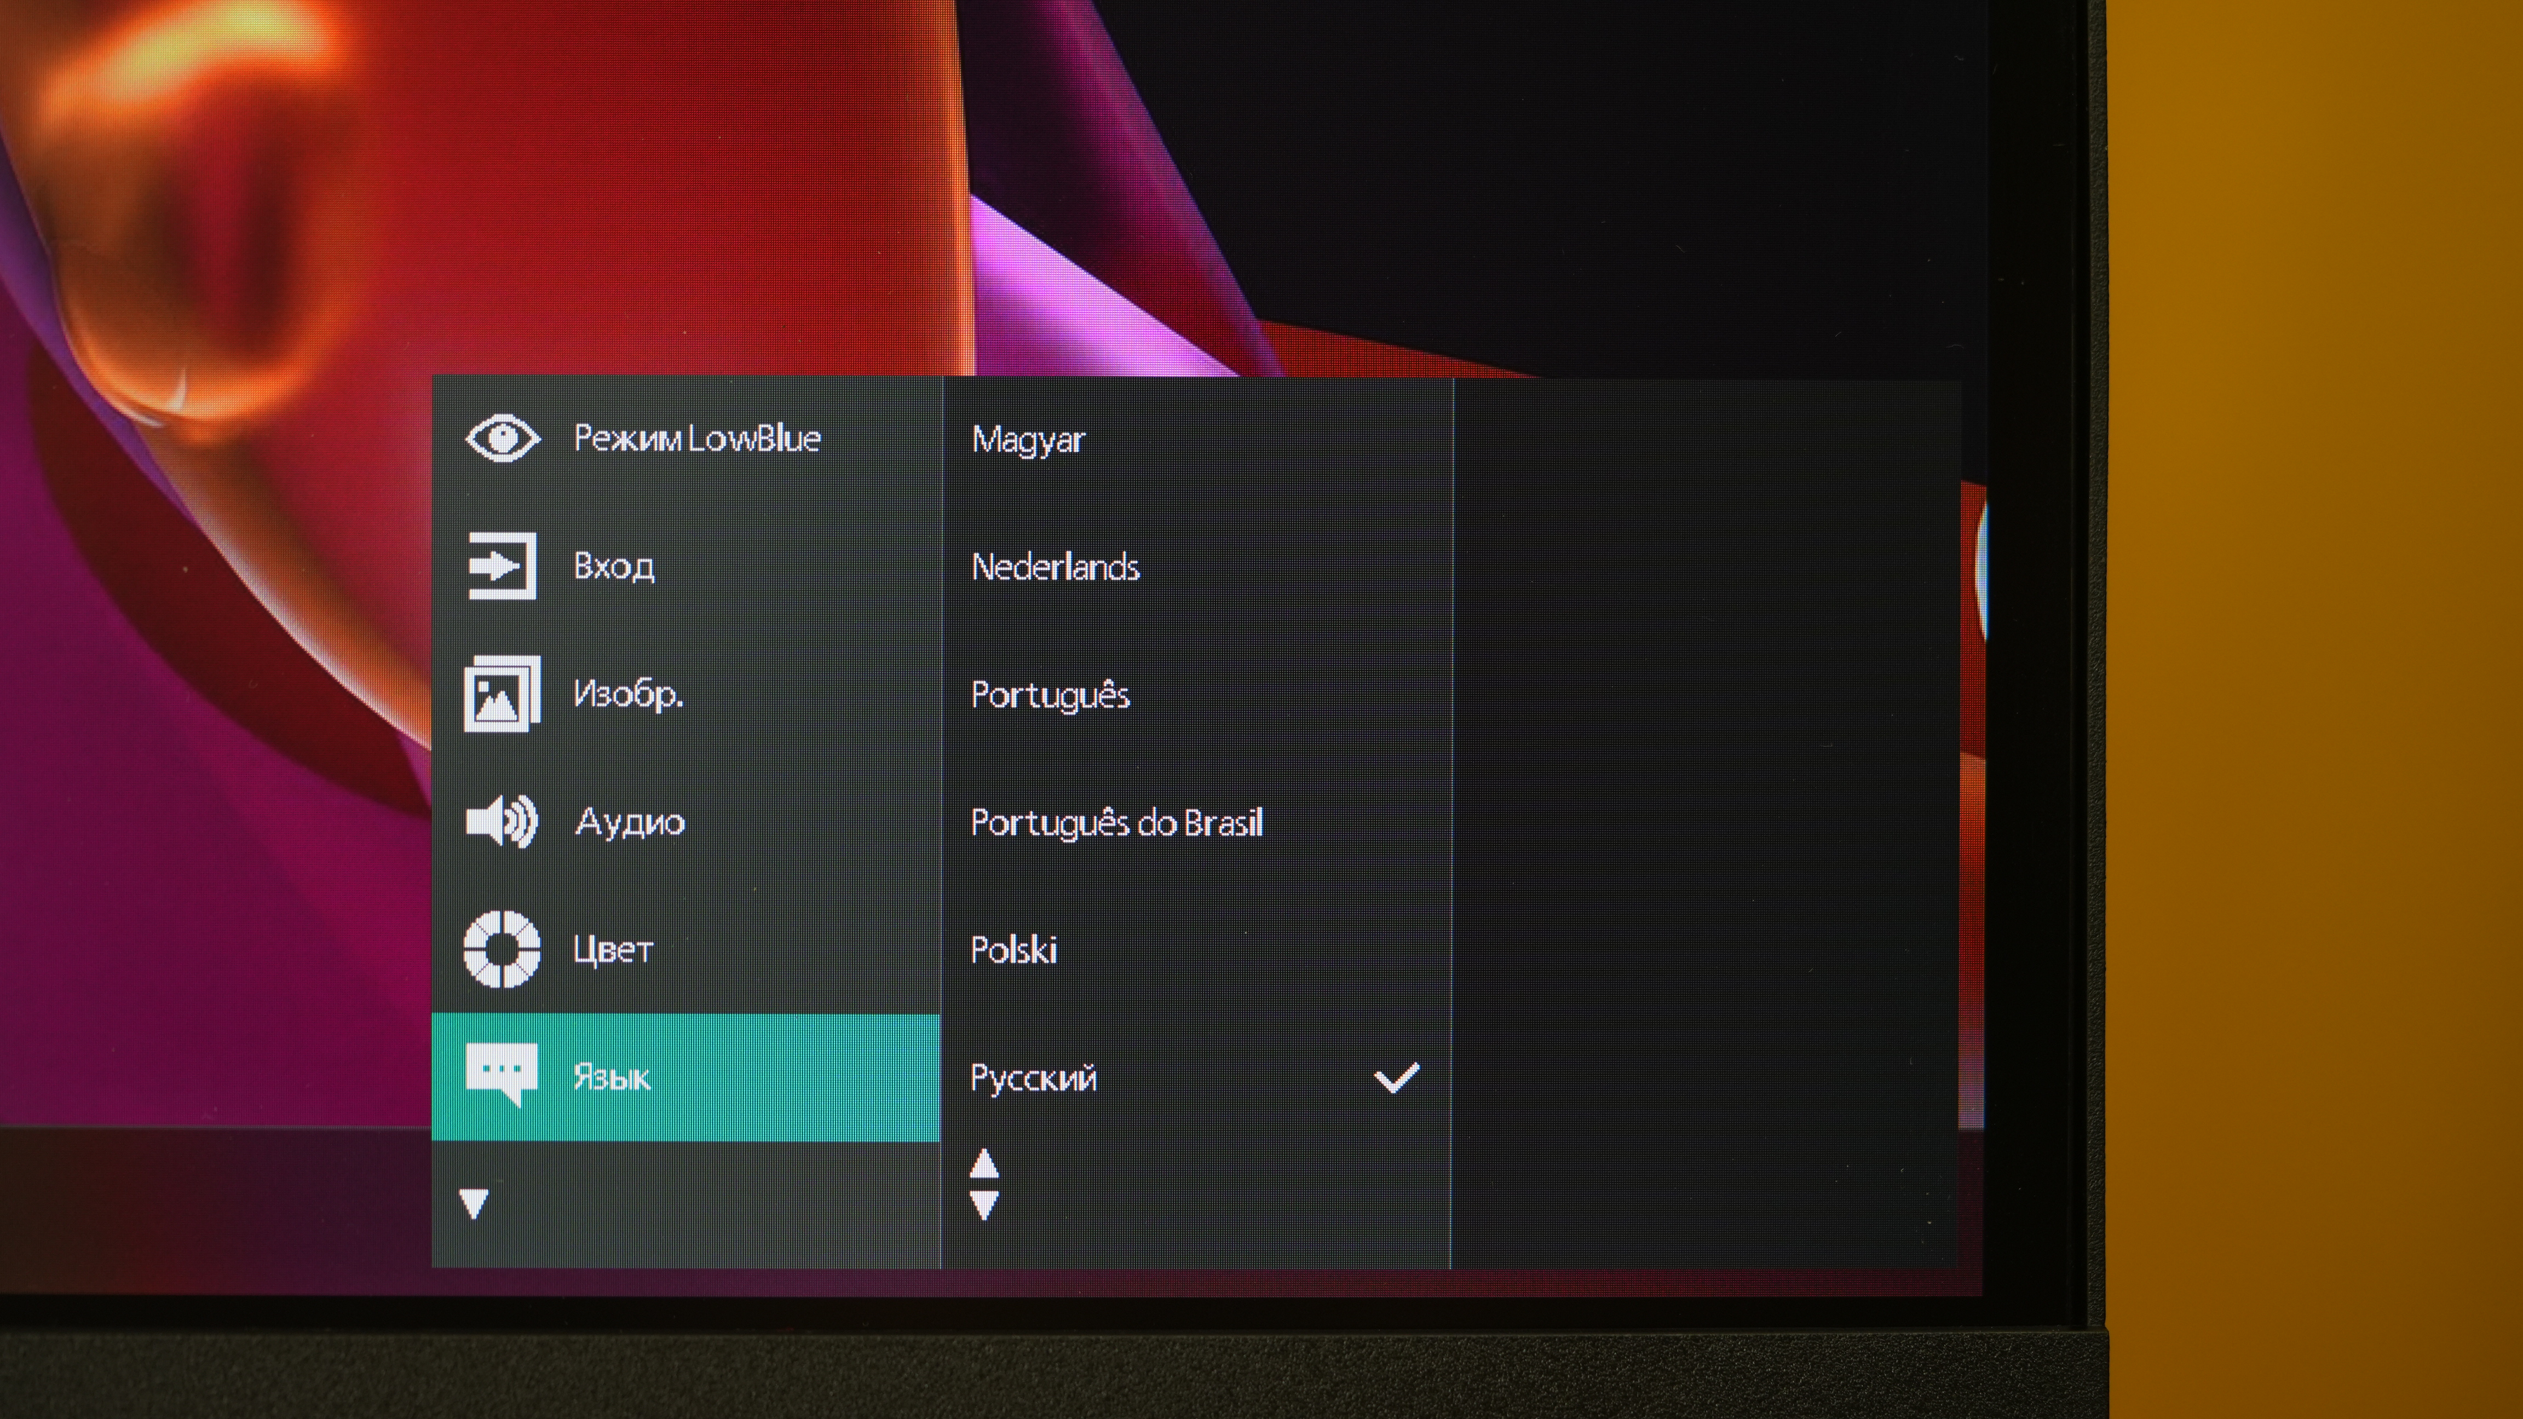Screen dimensions: 2523x1419
Task: Click the speaker audio icon
Action: 502,821
